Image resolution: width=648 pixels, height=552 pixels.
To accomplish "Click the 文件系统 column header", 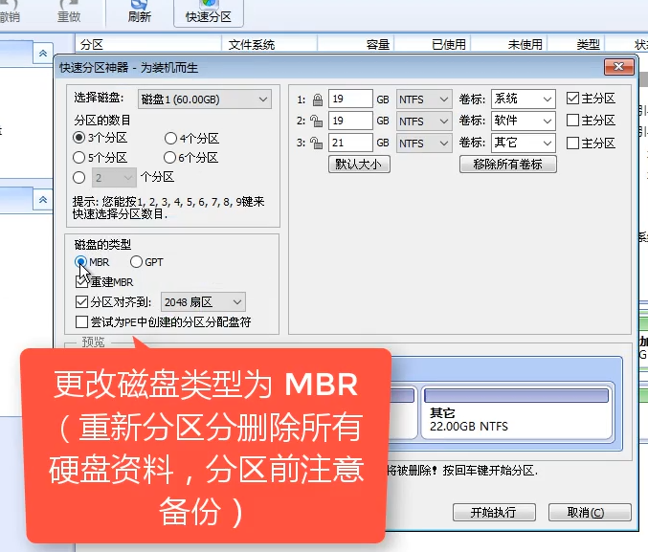I will point(270,44).
